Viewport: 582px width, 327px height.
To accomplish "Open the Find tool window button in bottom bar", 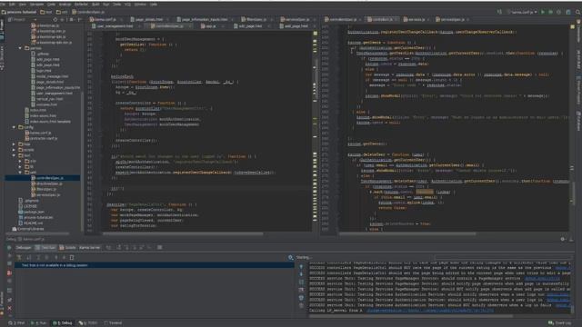I will [16, 323].
